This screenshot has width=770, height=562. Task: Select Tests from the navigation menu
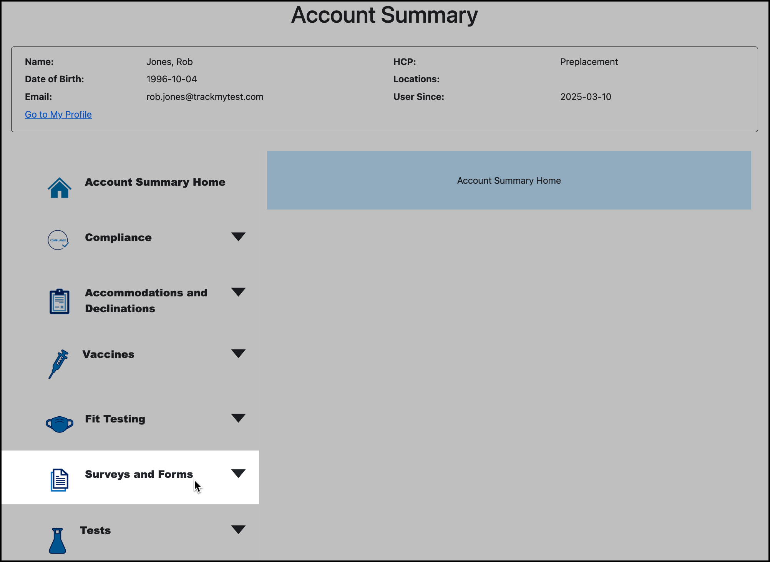coord(95,530)
